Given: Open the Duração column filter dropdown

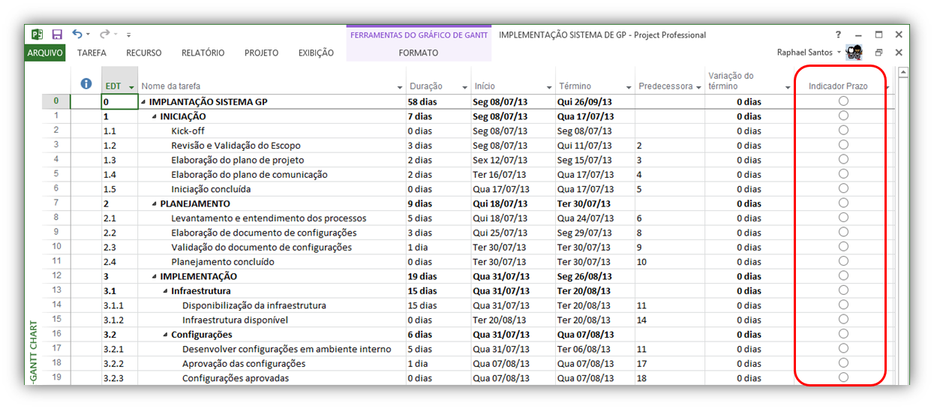Looking at the screenshot, I should (x=464, y=87).
